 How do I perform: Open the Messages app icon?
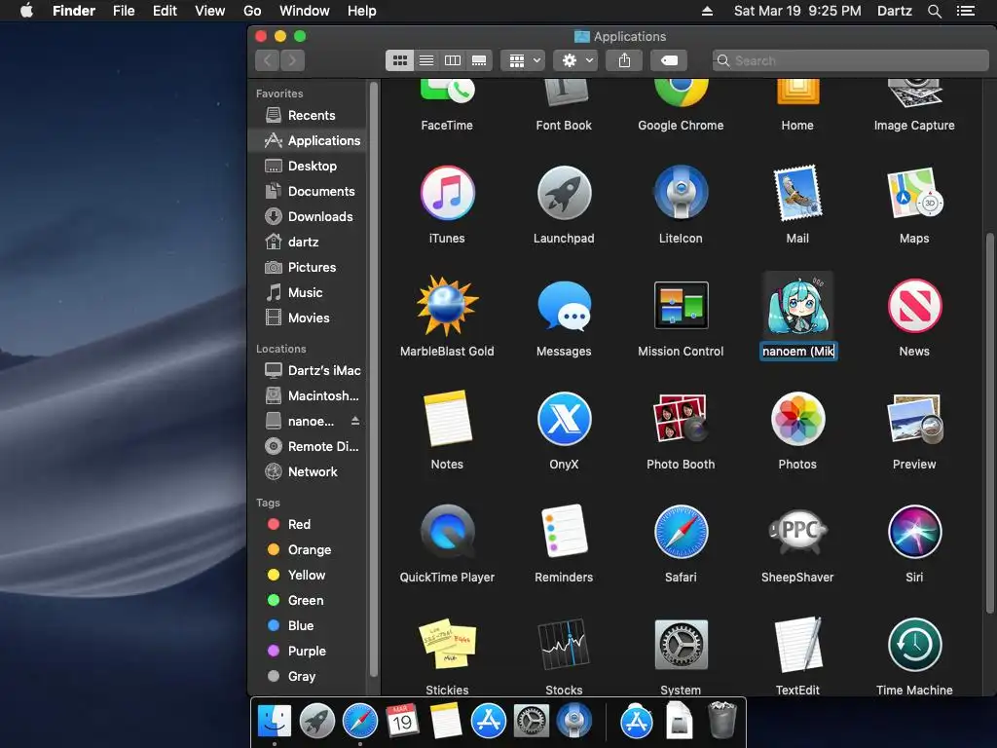pos(564,306)
